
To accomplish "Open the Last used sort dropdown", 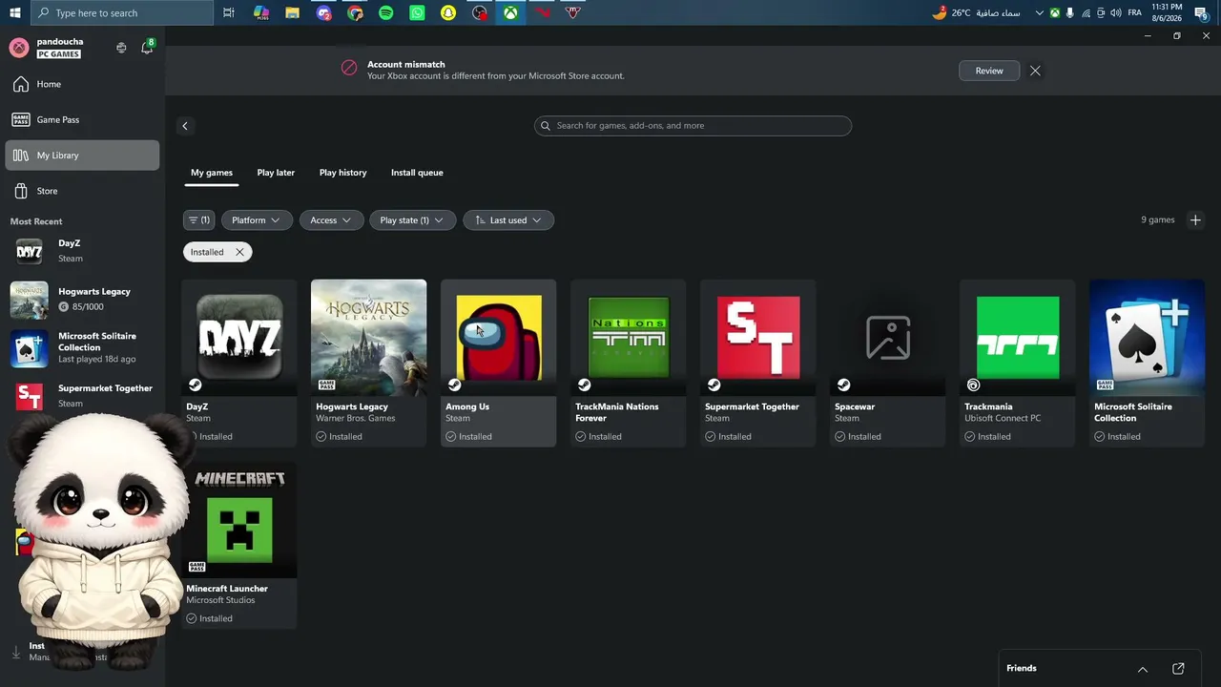I will point(508,220).
